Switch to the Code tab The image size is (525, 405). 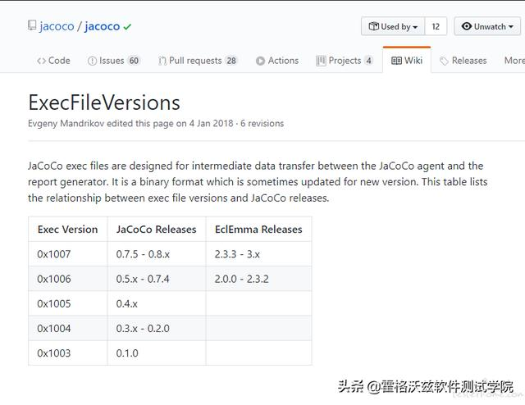click(53, 61)
